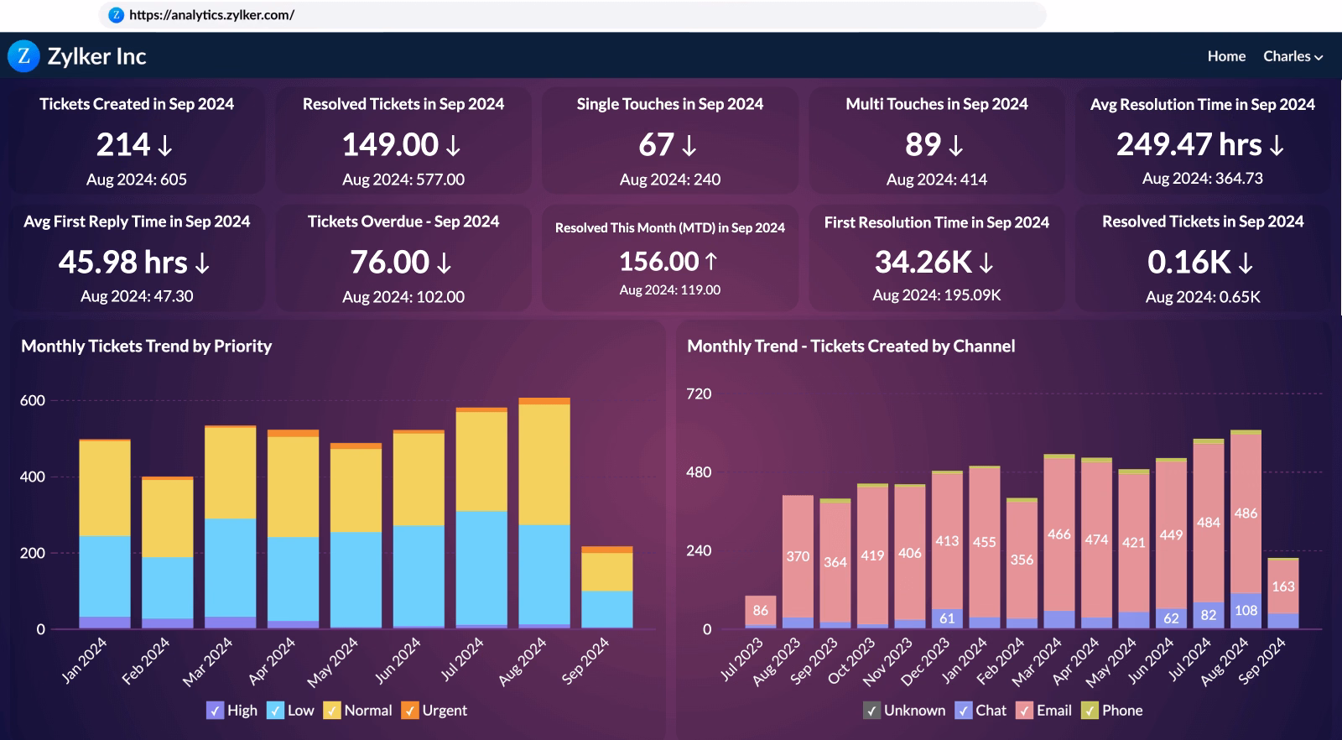Uncheck the High priority legend checkbox
1342x740 pixels.
pyautogui.click(x=215, y=711)
